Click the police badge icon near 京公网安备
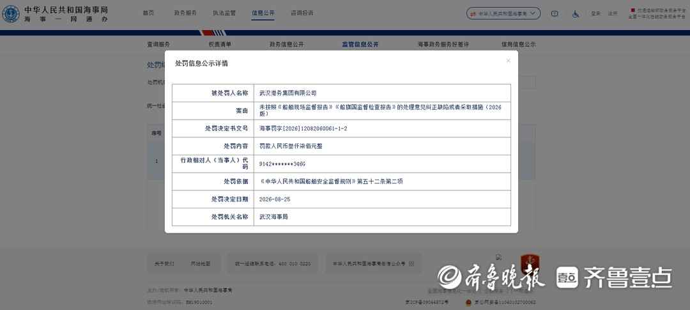This screenshot has height=310, width=690. (469, 302)
